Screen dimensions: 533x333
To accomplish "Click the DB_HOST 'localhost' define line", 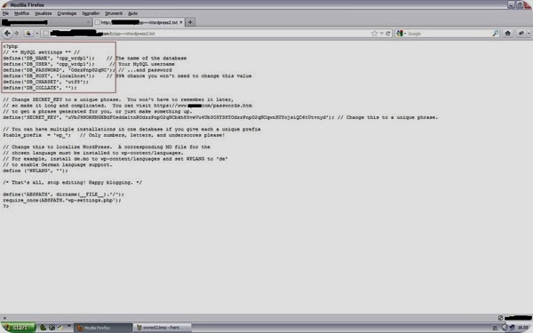I will 127,75.
